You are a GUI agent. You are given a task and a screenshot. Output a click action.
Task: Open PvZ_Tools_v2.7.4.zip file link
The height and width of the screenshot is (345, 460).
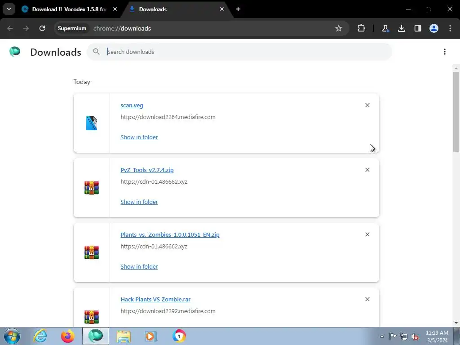click(147, 170)
